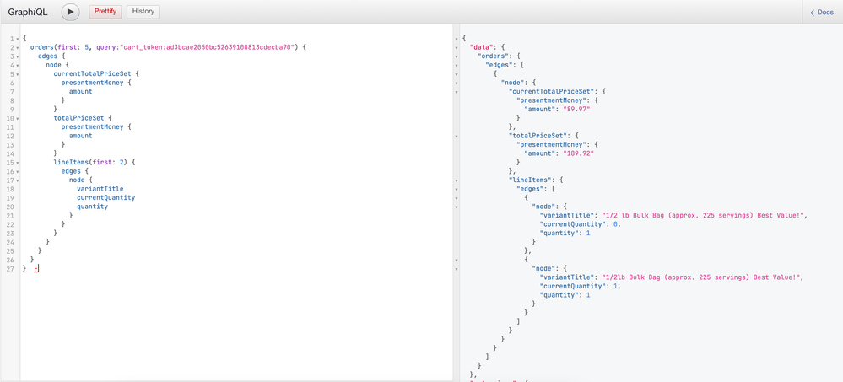Screen dimensions: 843x382
Task: Open the History panel
Action: coord(143,12)
